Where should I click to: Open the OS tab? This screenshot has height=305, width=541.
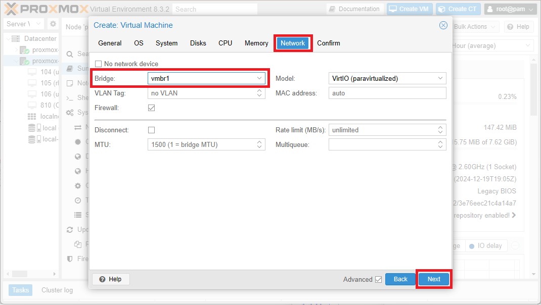[x=139, y=43]
